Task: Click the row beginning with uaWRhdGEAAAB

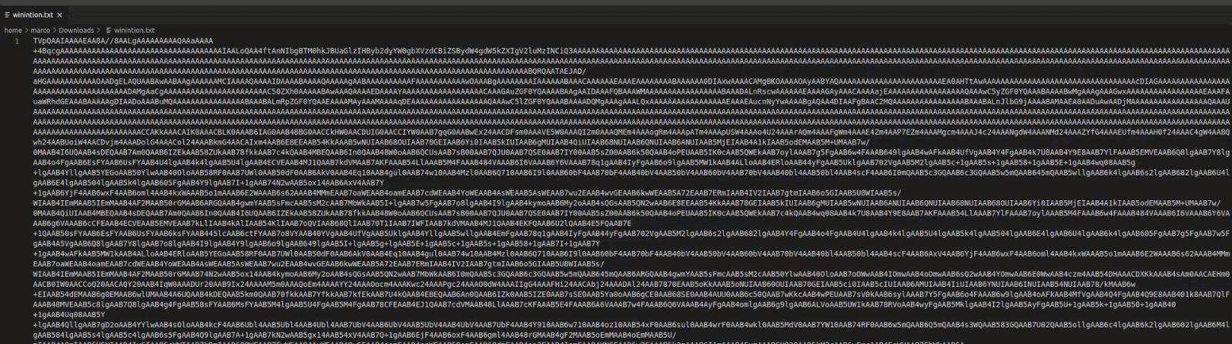Action: 308,101
